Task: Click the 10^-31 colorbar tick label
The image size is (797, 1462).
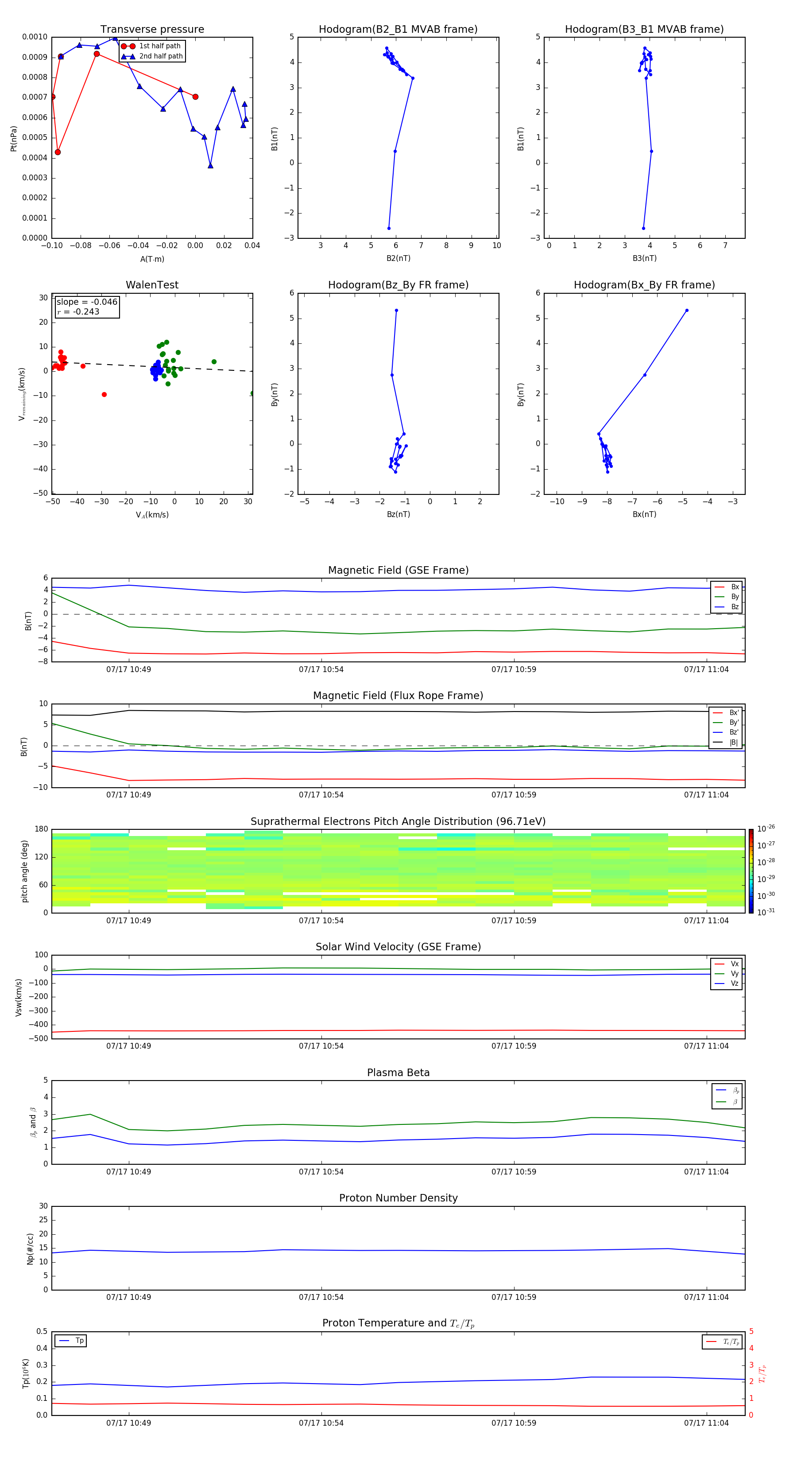Action: [x=766, y=912]
